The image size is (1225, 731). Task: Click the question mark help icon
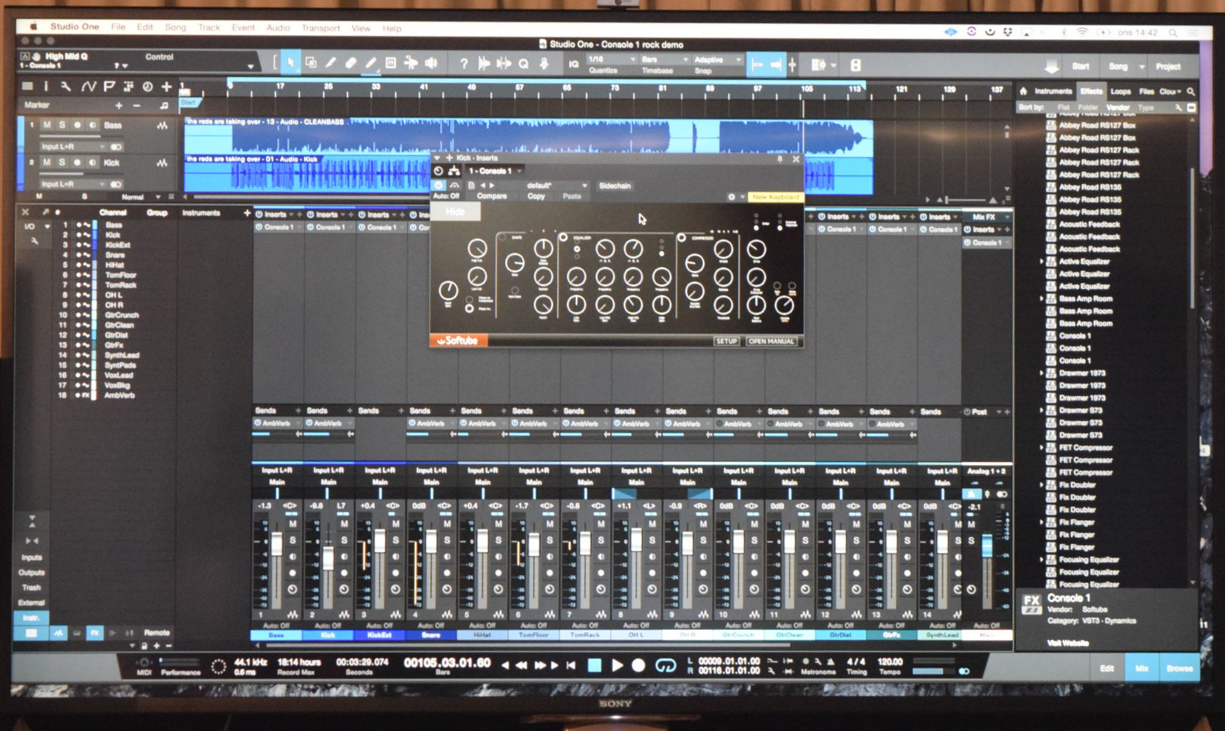tap(464, 64)
